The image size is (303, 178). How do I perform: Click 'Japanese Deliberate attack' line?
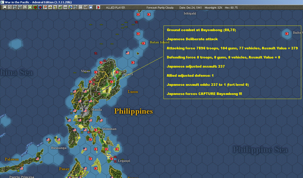[x=192, y=39]
